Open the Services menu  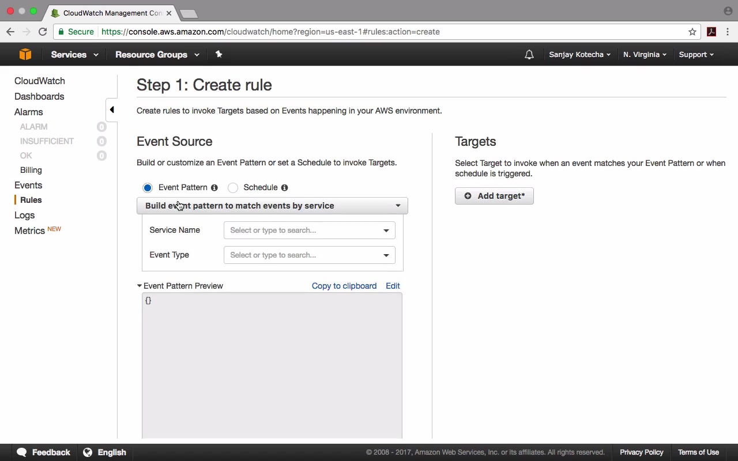pyautogui.click(x=74, y=55)
